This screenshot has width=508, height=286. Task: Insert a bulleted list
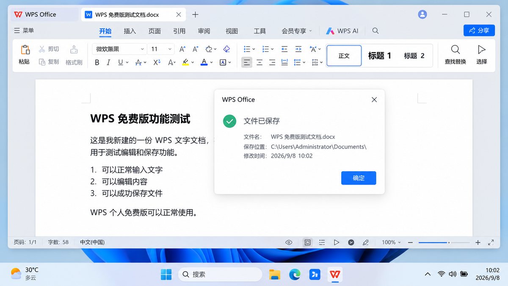point(247,49)
